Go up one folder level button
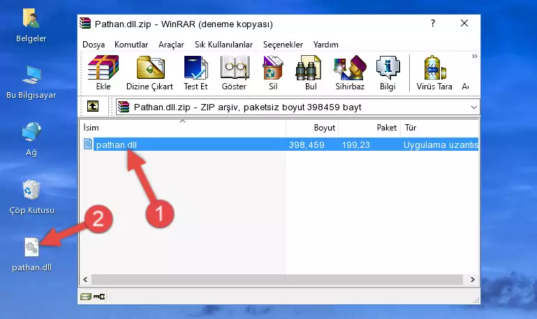537x319 pixels. (x=93, y=106)
